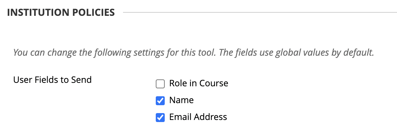Click the word "INSTITUTION" in the heading
The height and width of the screenshot is (132, 397).
pyautogui.click(x=39, y=12)
